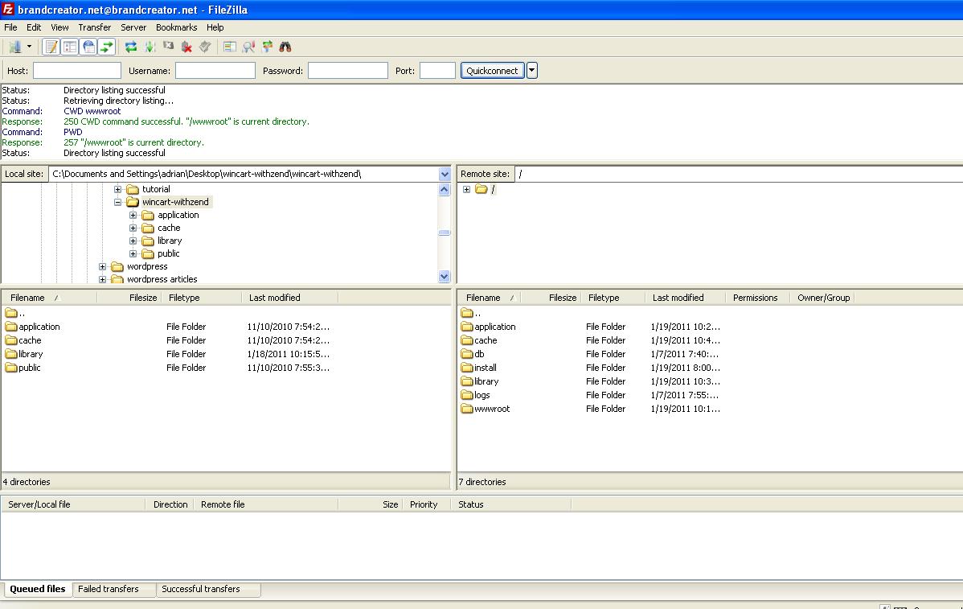Sort local files by Last modified header
963x609 pixels.
pos(289,298)
